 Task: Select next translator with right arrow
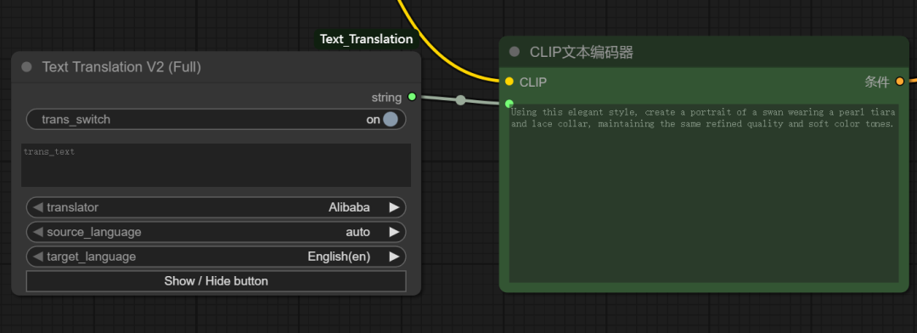394,207
